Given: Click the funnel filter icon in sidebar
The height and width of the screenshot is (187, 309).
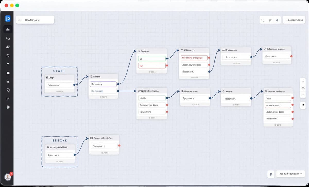Looking at the screenshot, I should point(8,64).
